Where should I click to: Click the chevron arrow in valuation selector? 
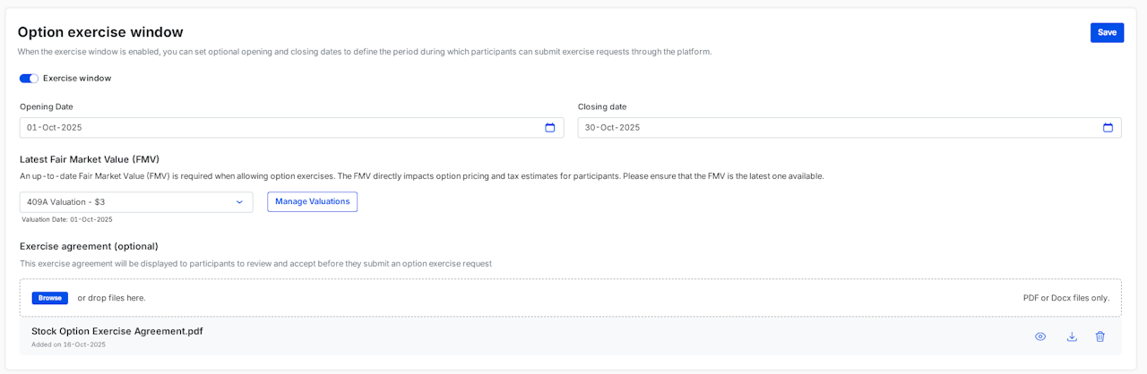[x=239, y=202]
